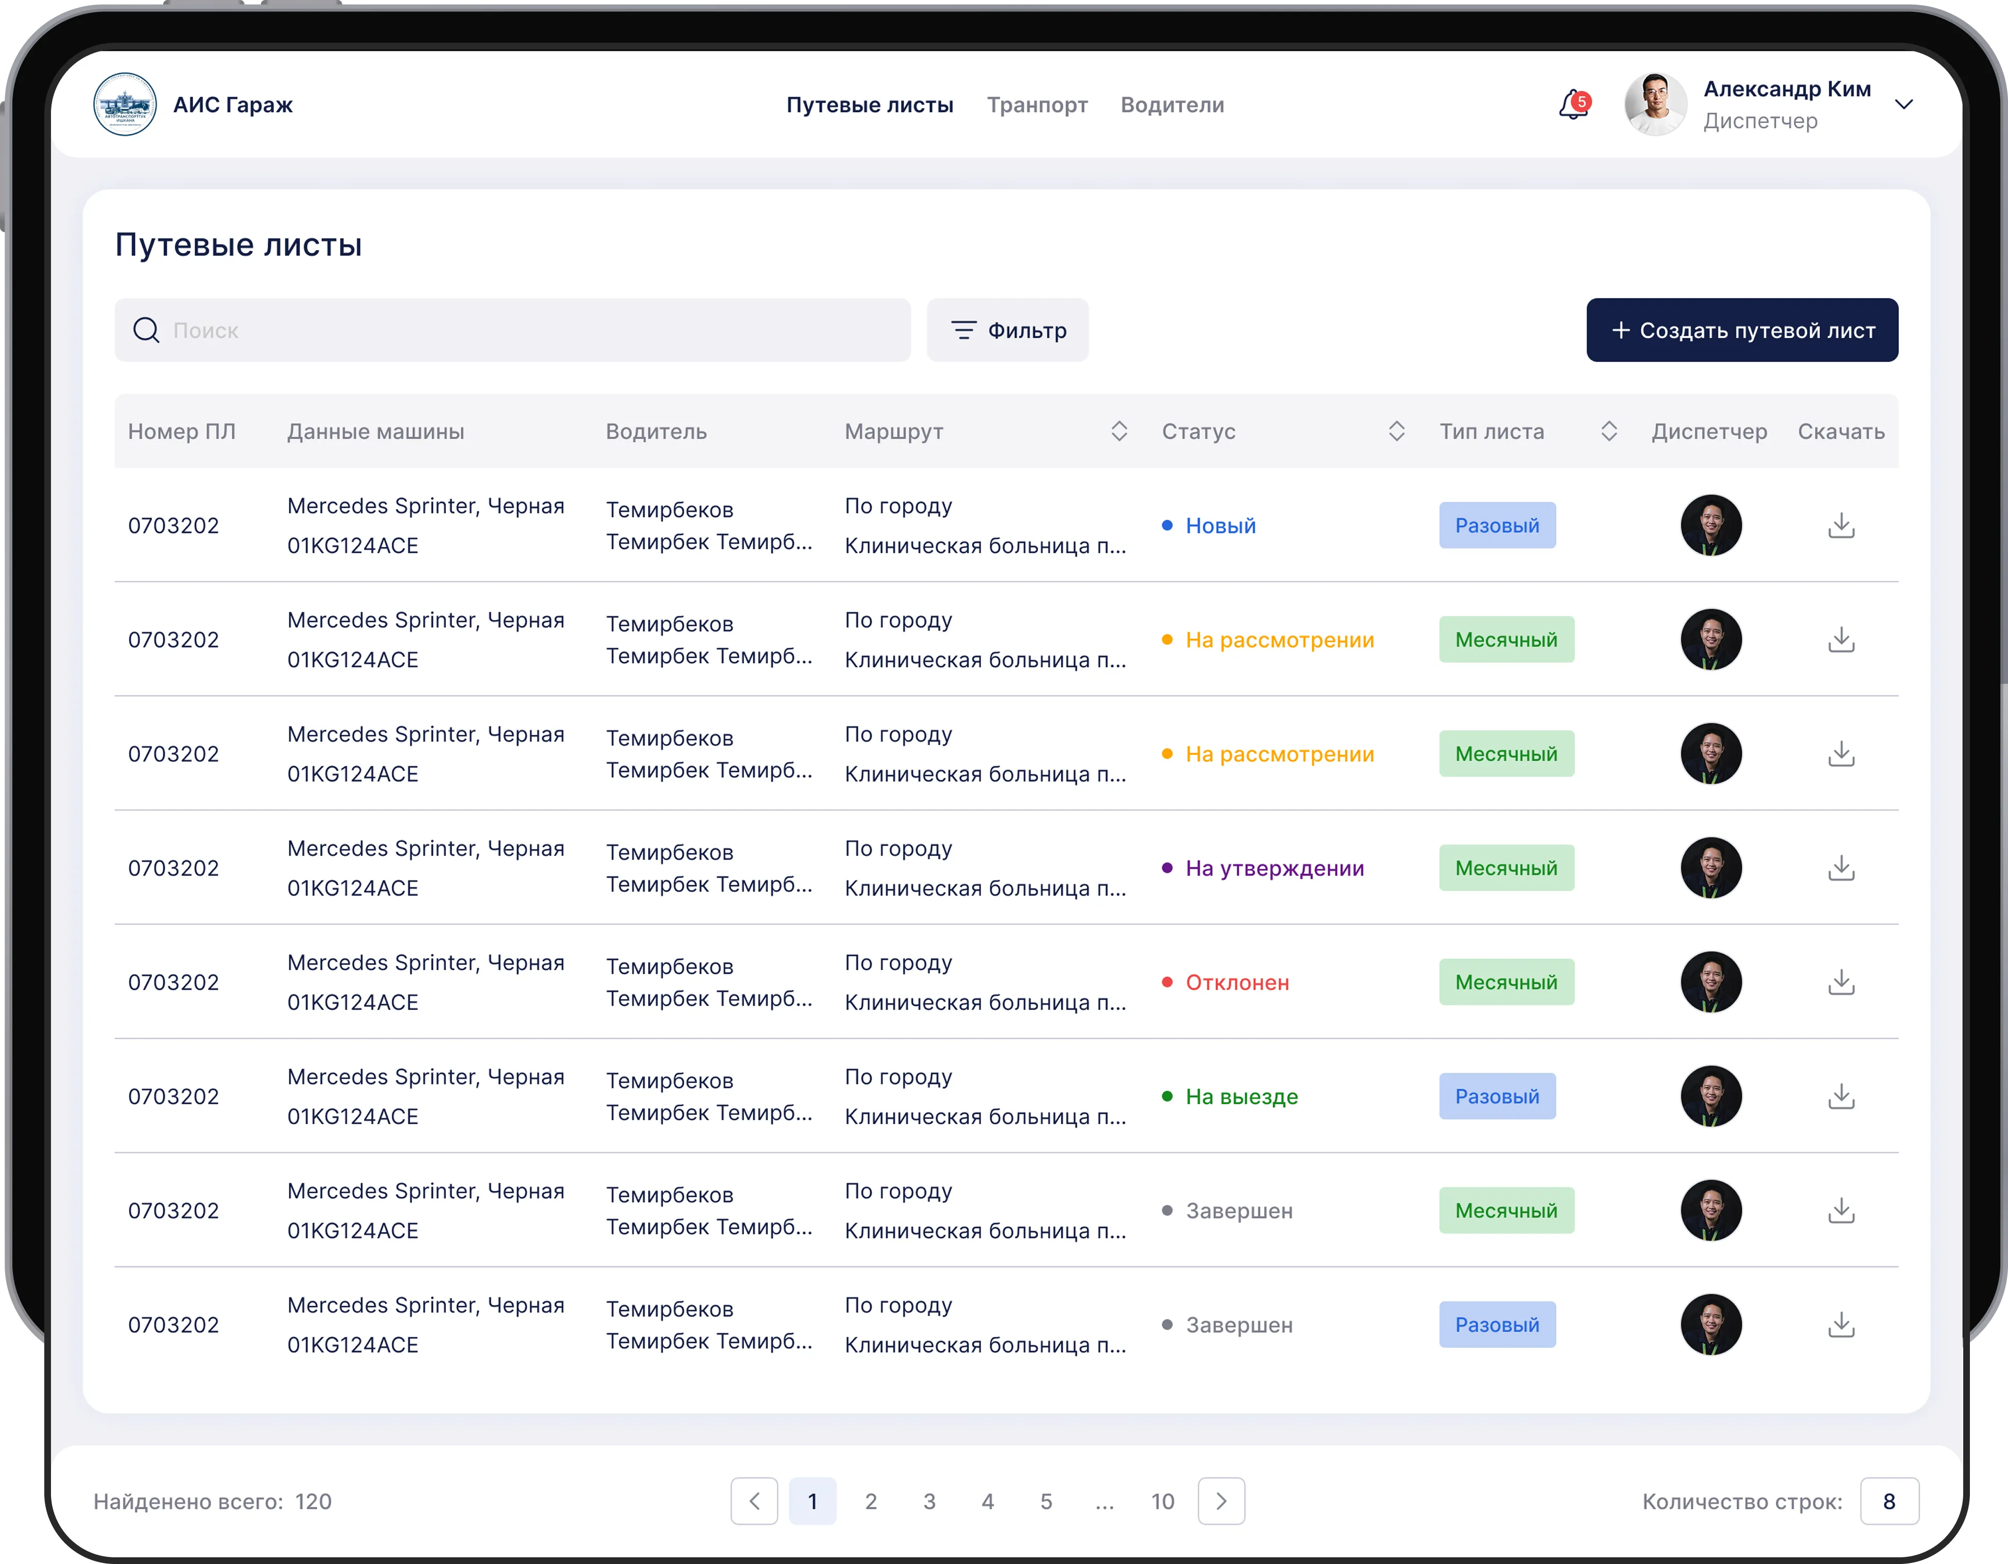Download the waybill with status На выезде
Image resolution: width=2008 pixels, height=1564 pixels.
point(1841,1096)
